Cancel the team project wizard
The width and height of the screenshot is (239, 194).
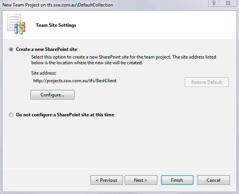coord(213,180)
